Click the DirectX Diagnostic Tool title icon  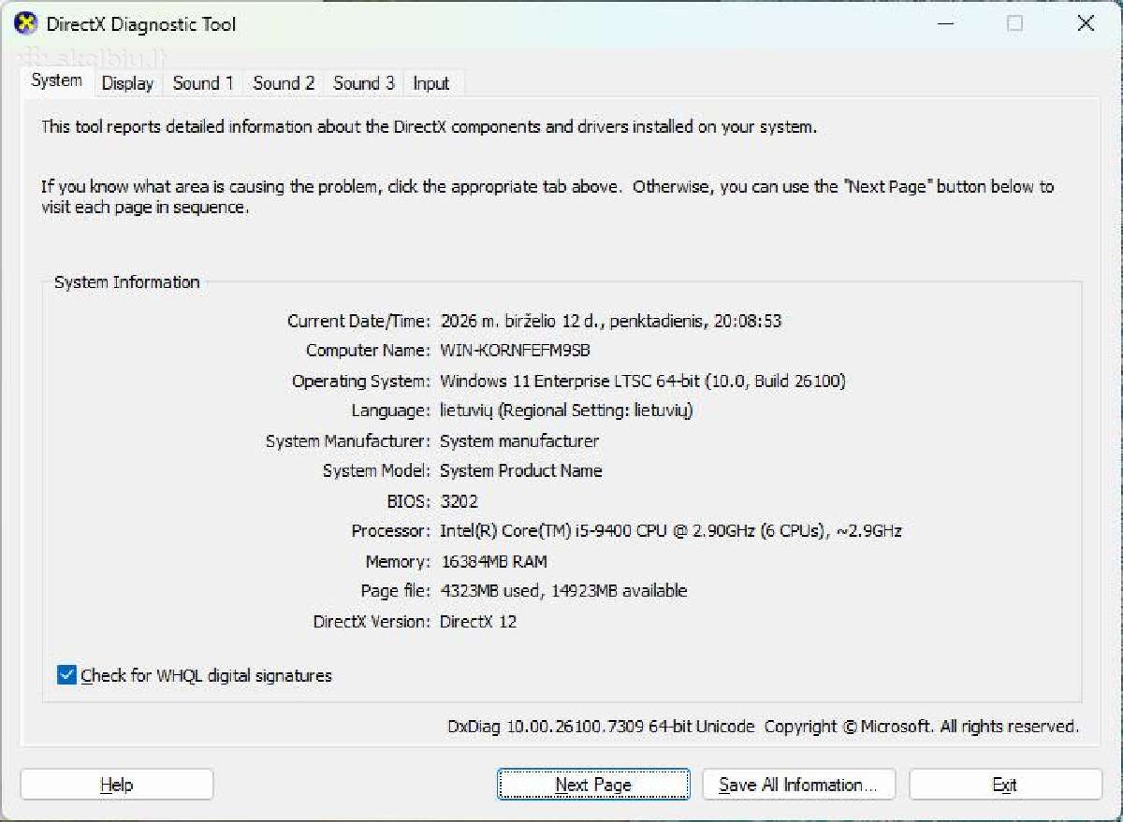26,23
